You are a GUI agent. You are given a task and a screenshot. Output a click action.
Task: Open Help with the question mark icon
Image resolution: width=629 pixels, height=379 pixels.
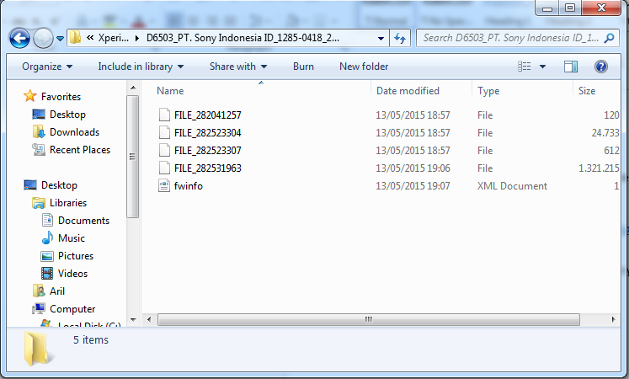pyautogui.click(x=600, y=67)
